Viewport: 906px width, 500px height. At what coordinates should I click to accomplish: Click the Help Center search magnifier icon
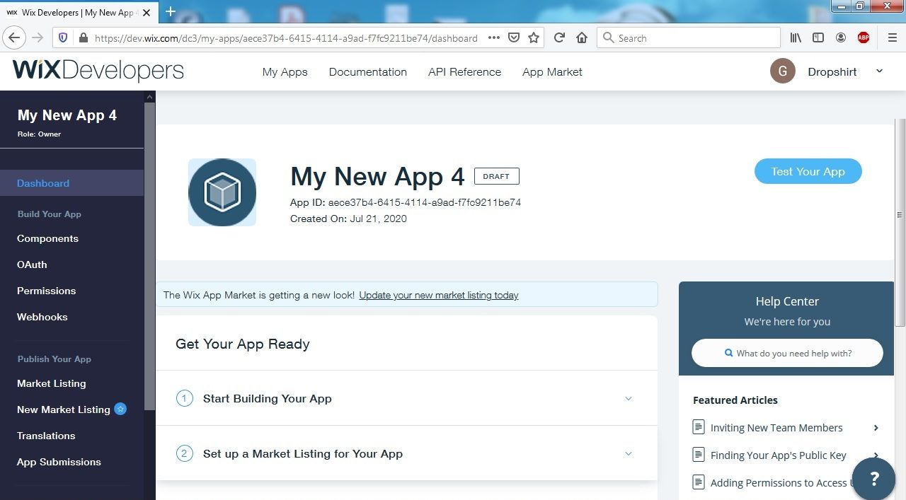[x=728, y=353]
